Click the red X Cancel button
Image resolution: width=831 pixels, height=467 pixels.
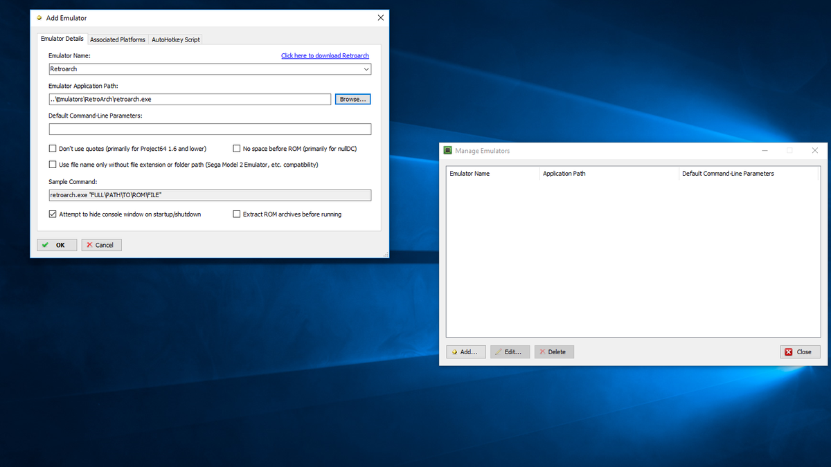[x=101, y=245]
